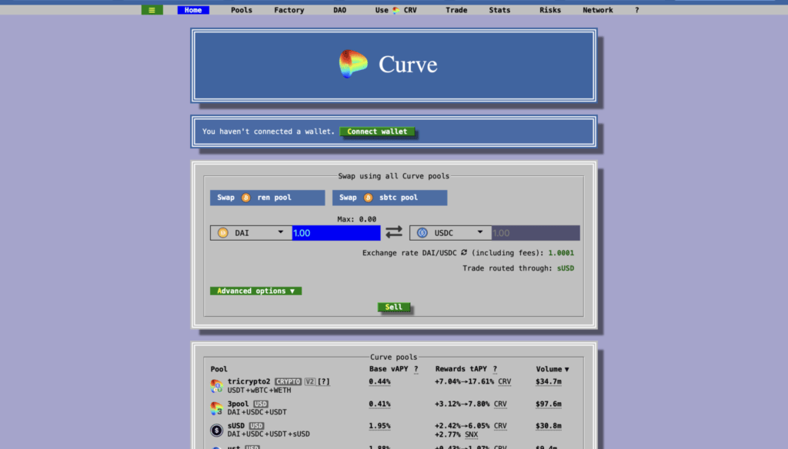Viewport: 788px width, 449px height.
Task: Click the Max: 0.00 label
Action: coord(356,219)
